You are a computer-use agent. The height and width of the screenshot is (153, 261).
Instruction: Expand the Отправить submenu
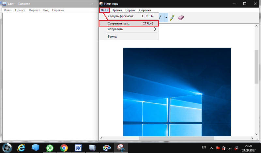[129, 29]
